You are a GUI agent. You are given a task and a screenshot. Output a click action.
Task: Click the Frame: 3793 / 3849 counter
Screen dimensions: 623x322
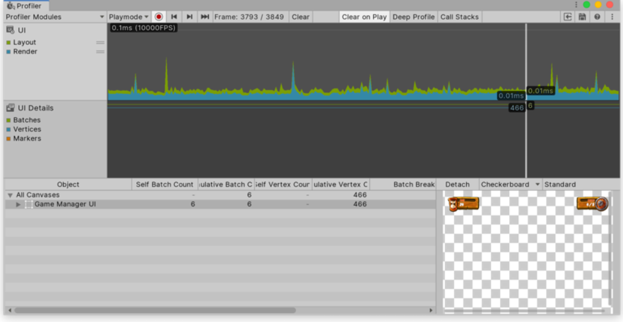(249, 17)
